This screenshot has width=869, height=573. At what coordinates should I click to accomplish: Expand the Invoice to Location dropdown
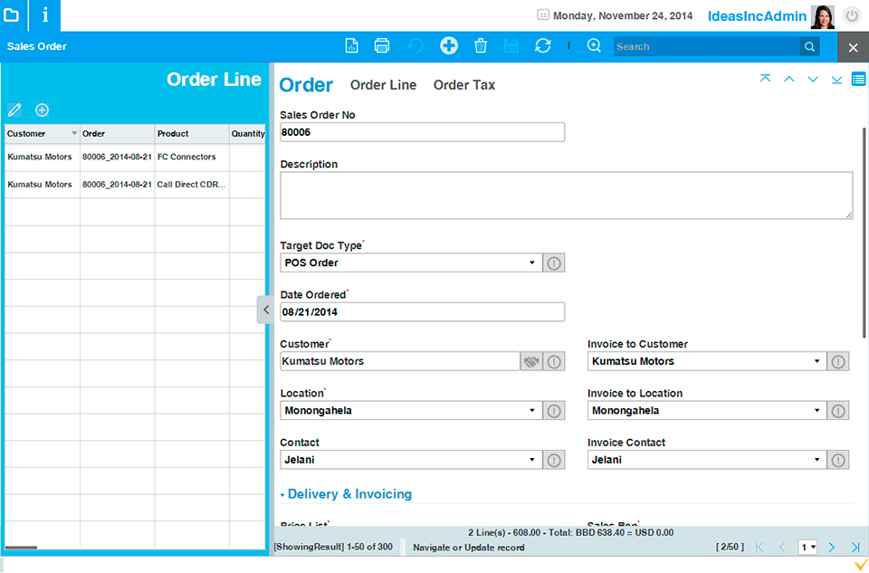tap(816, 411)
